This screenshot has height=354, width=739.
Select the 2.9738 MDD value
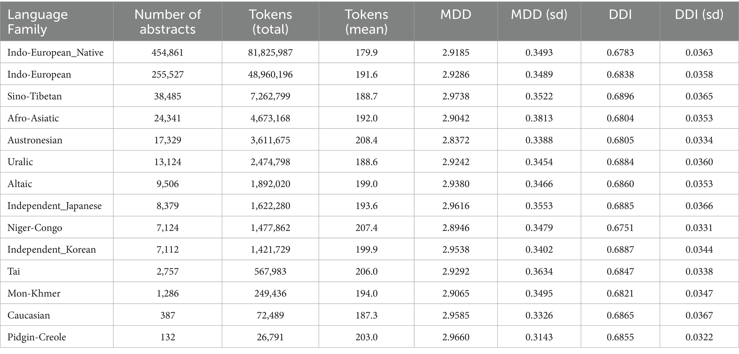456,96
